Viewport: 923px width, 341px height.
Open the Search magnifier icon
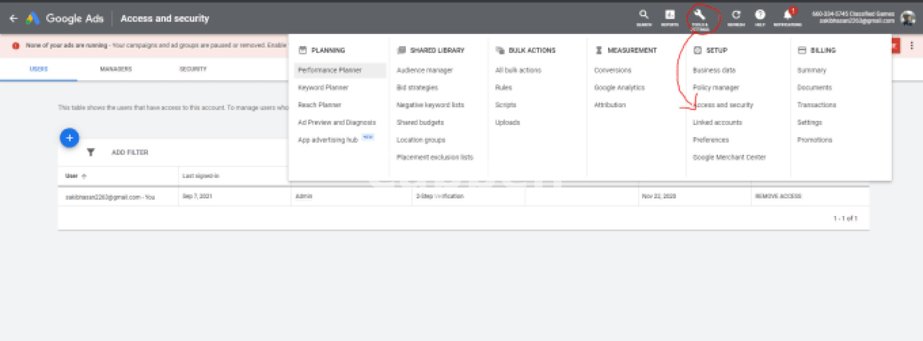coord(644,15)
